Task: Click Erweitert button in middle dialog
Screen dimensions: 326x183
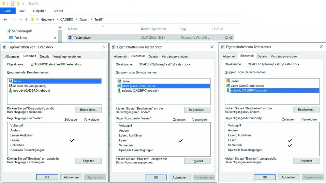Action: click(x=197, y=161)
